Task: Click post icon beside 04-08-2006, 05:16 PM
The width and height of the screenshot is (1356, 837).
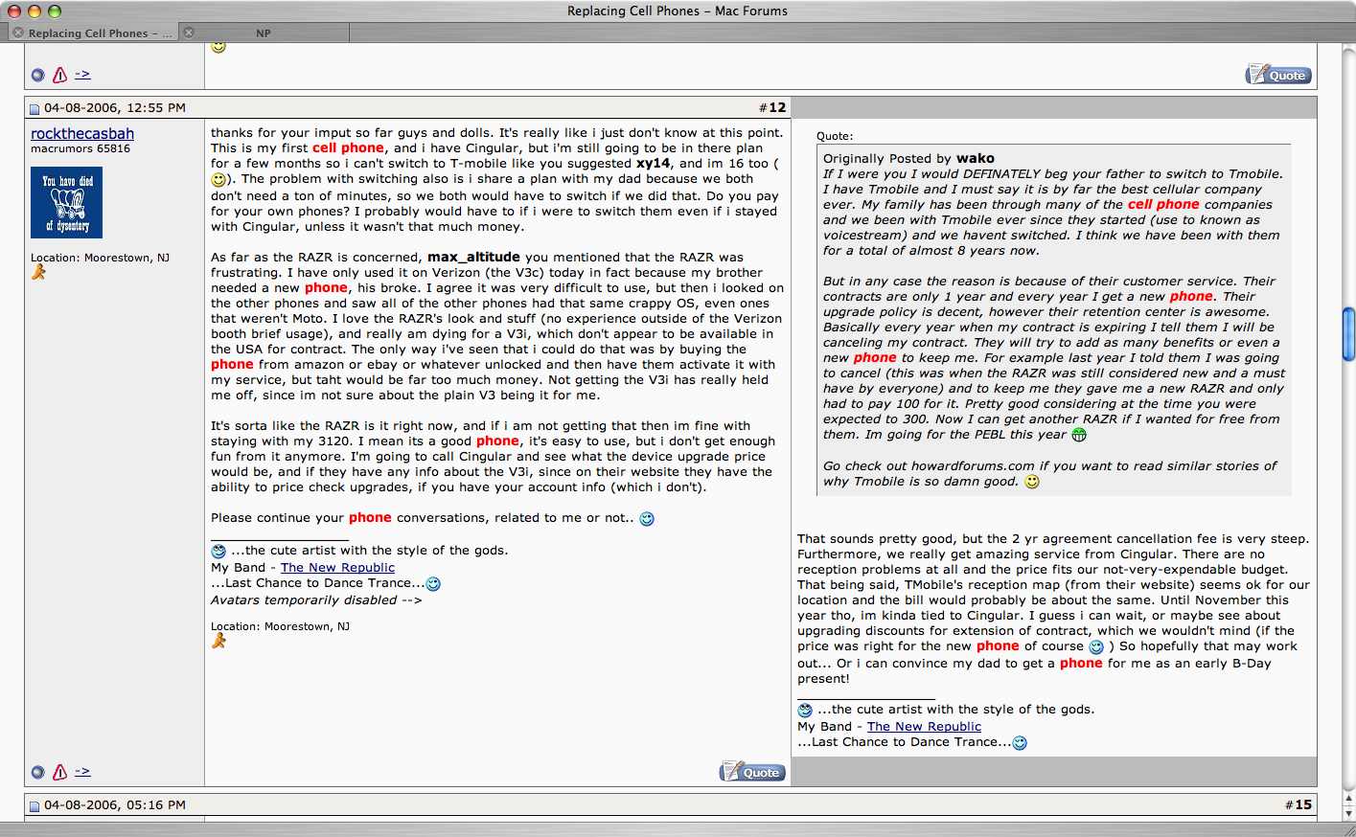Action: click(x=34, y=806)
